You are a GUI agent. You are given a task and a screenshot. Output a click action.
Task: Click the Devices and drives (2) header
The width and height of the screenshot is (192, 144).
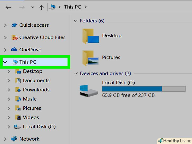[105, 74]
